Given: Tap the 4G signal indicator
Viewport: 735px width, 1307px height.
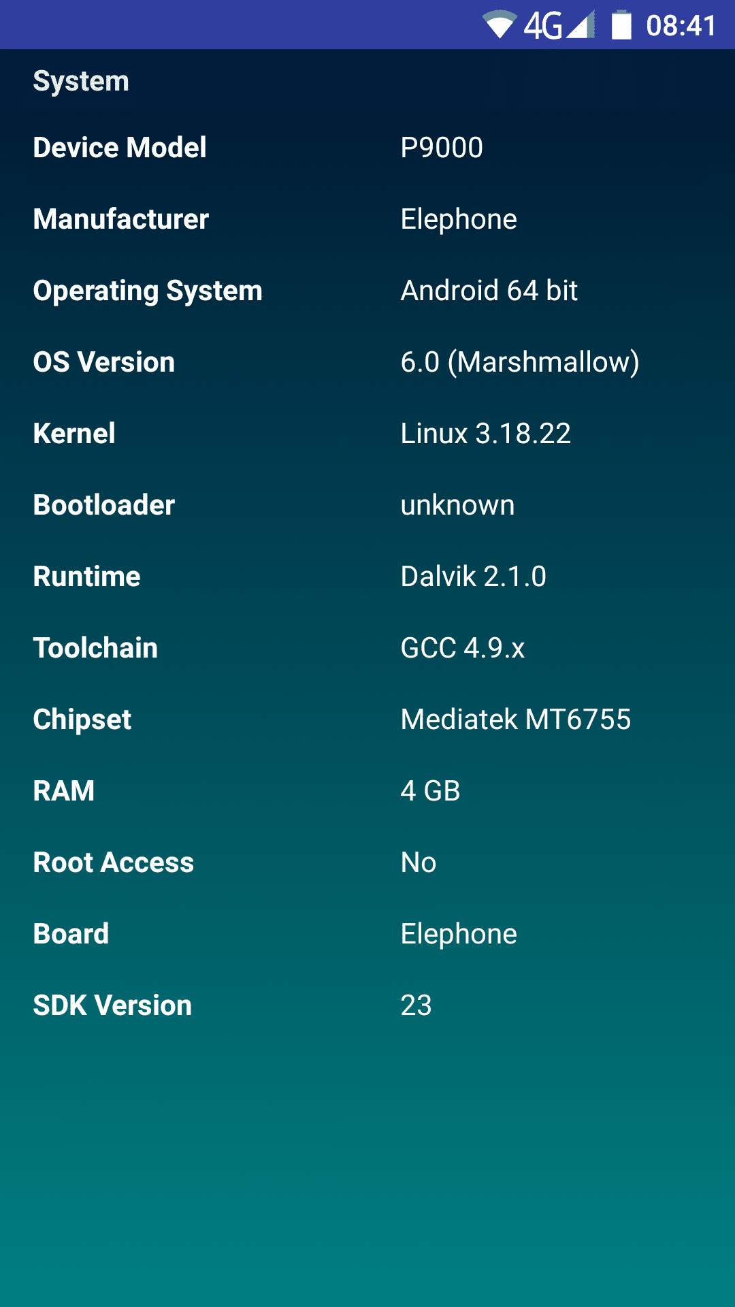Looking at the screenshot, I should point(558,25).
